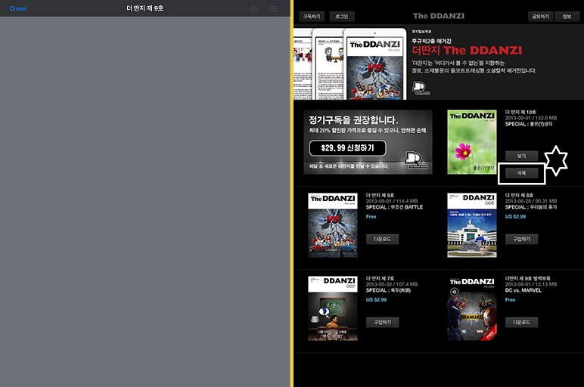
Task: Click the Free price under DC vs. MARVEL
Action: 511,299
